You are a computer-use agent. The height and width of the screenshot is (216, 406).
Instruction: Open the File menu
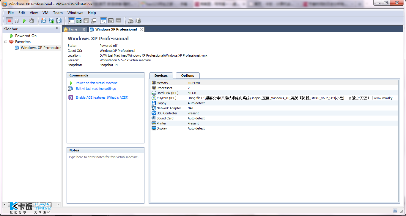coord(11,12)
